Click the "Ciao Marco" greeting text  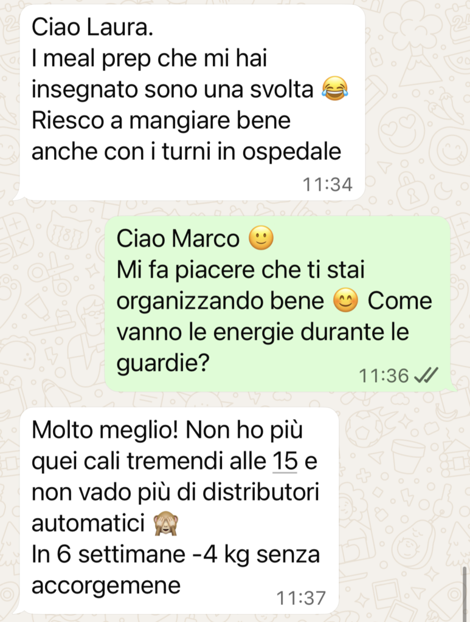click(178, 238)
